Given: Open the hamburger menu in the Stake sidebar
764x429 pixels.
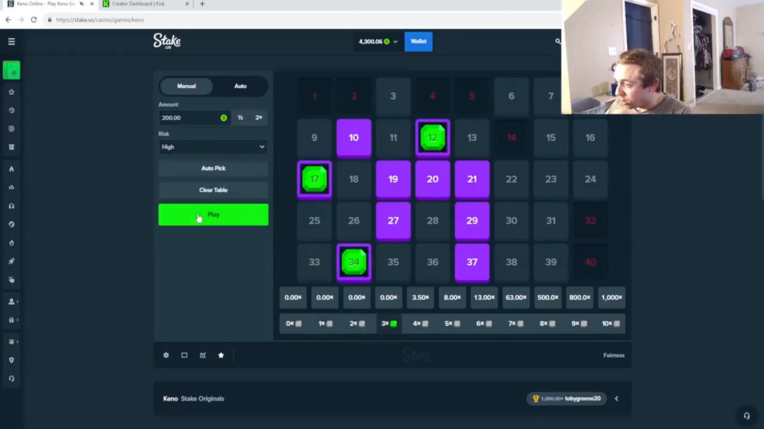Looking at the screenshot, I should pyautogui.click(x=11, y=41).
